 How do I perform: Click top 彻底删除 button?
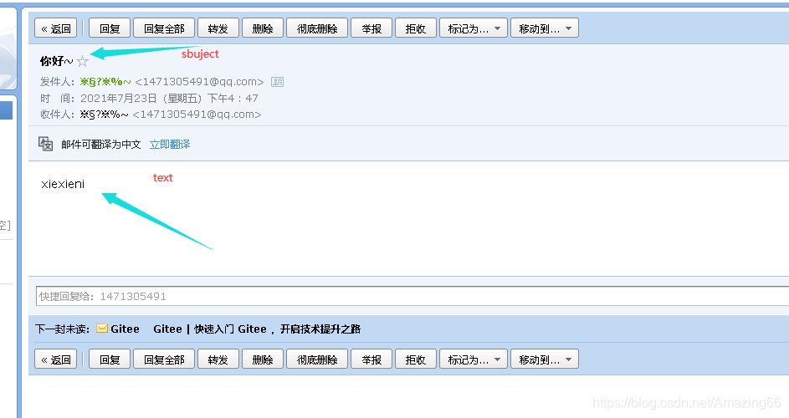point(317,28)
